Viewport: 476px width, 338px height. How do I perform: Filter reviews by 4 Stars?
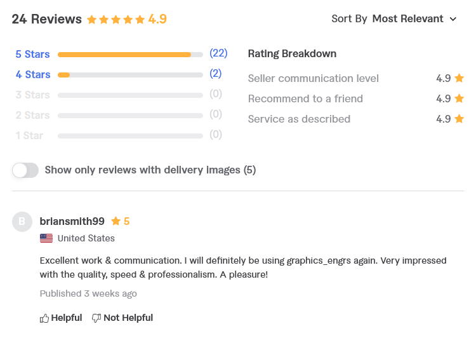pos(33,74)
